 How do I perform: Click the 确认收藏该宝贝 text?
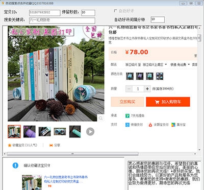37,165
